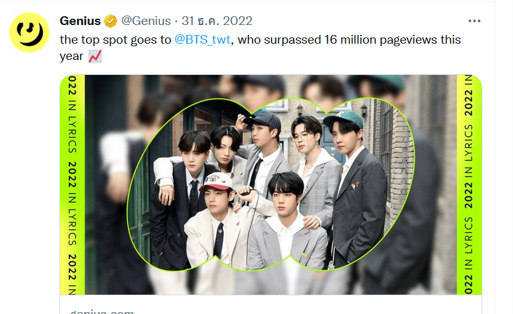Screen dimensions: 513x314
Task: Open the group photo card image
Action: pyautogui.click(x=270, y=185)
